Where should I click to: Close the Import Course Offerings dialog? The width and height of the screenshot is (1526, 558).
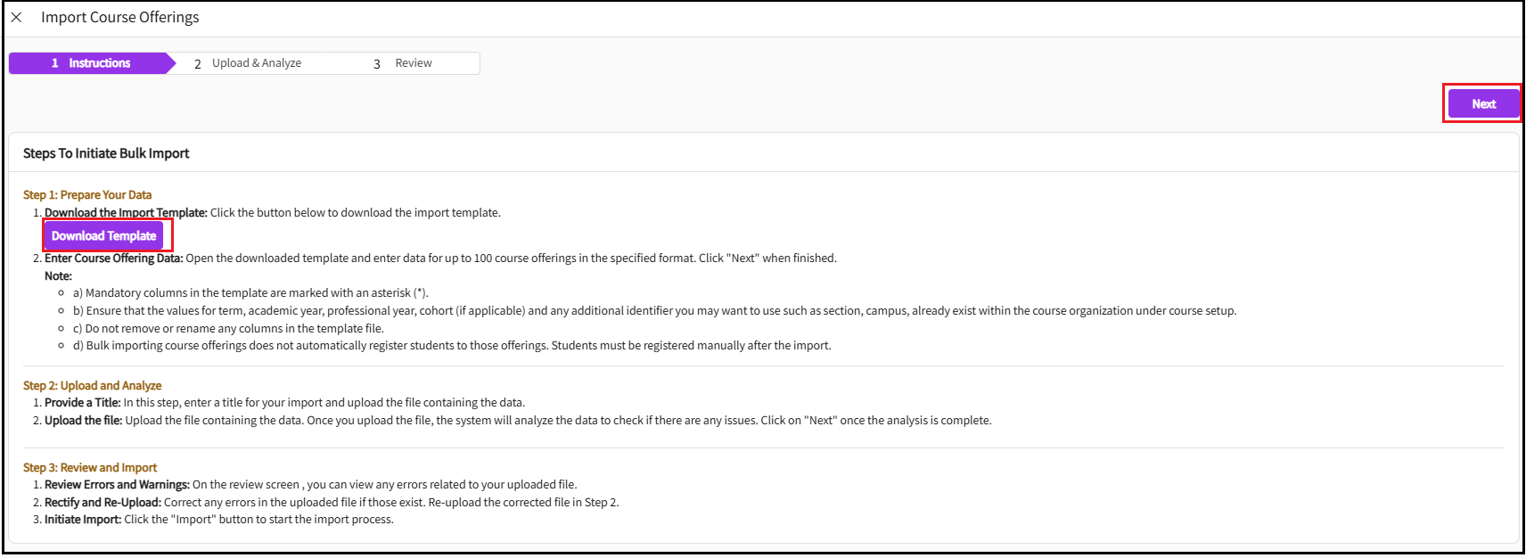click(16, 17)
